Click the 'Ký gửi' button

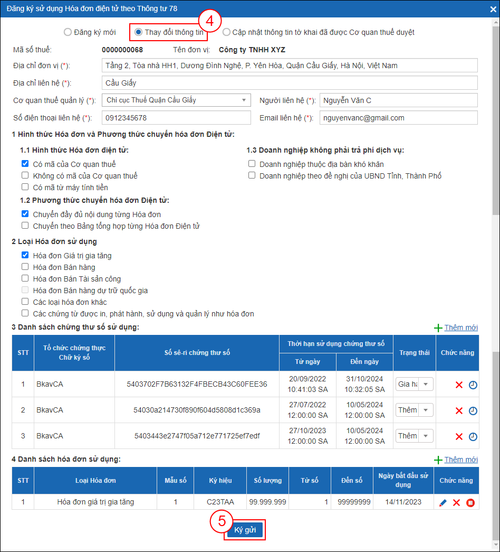click(x=245, y=530)
